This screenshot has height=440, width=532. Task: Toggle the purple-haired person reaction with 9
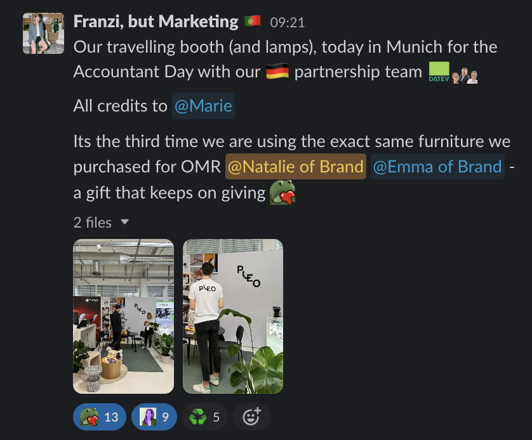154,417
